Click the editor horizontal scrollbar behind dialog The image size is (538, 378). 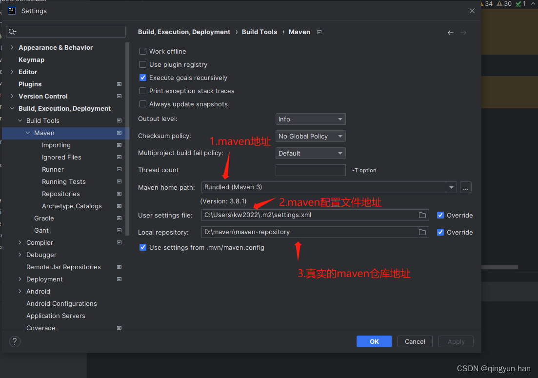pos(499,267)
